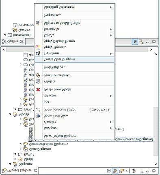The image size is (160, 175).
Task: Switch to the Project Explorer tab
Action: pos(19,171)
